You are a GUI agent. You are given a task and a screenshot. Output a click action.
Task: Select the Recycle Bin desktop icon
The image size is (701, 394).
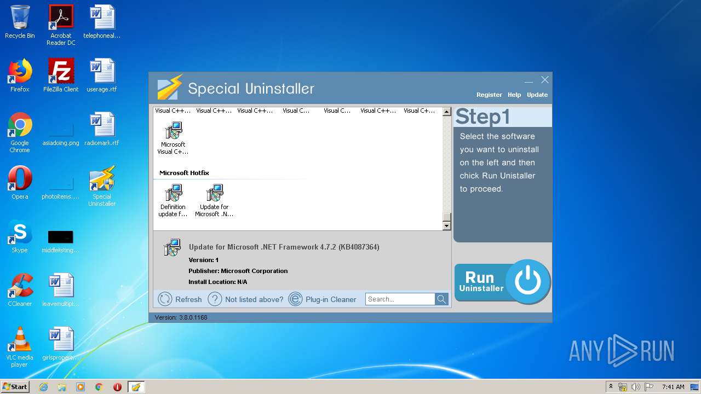[20, 22]
